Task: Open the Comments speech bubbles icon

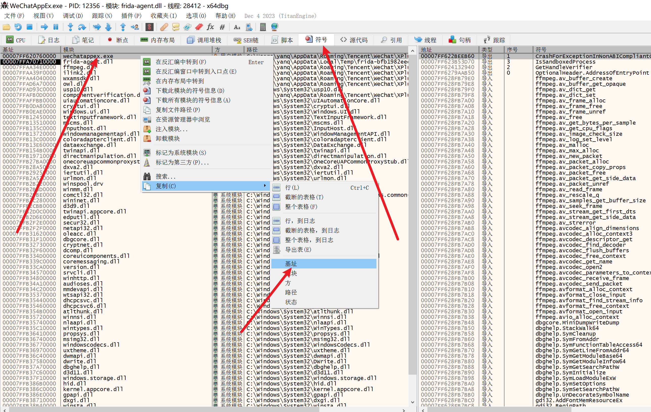Action: [x=176, y=27]
